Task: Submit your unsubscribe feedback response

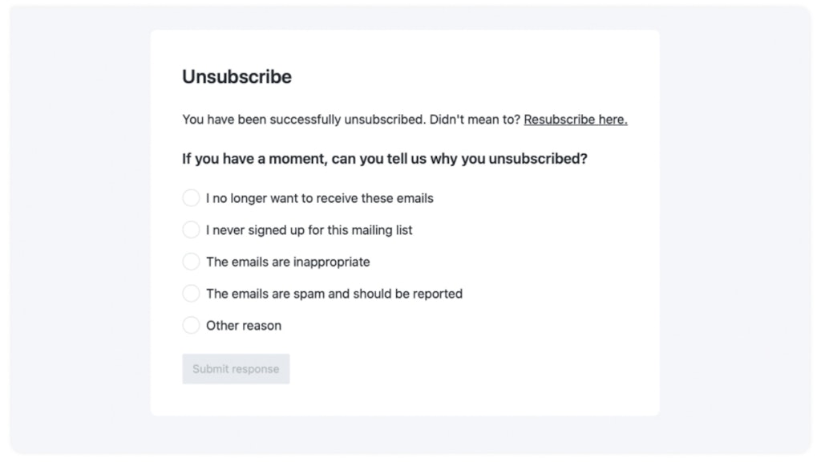Action: [236, 368]
